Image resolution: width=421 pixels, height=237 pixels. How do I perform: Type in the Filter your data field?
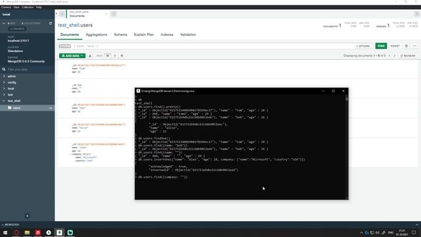point(30,69)
